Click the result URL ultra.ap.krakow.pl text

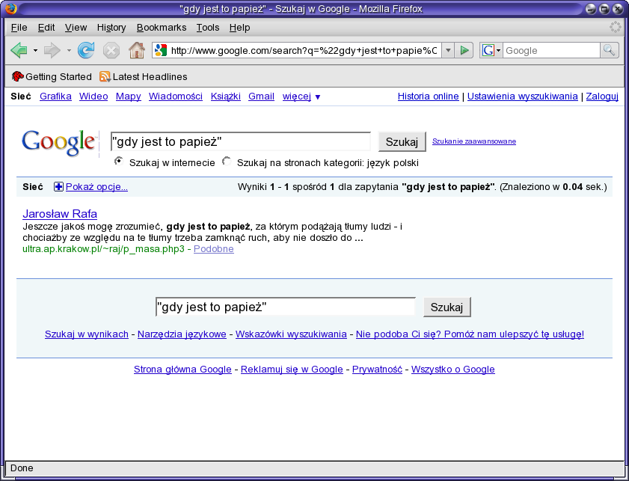103,248
